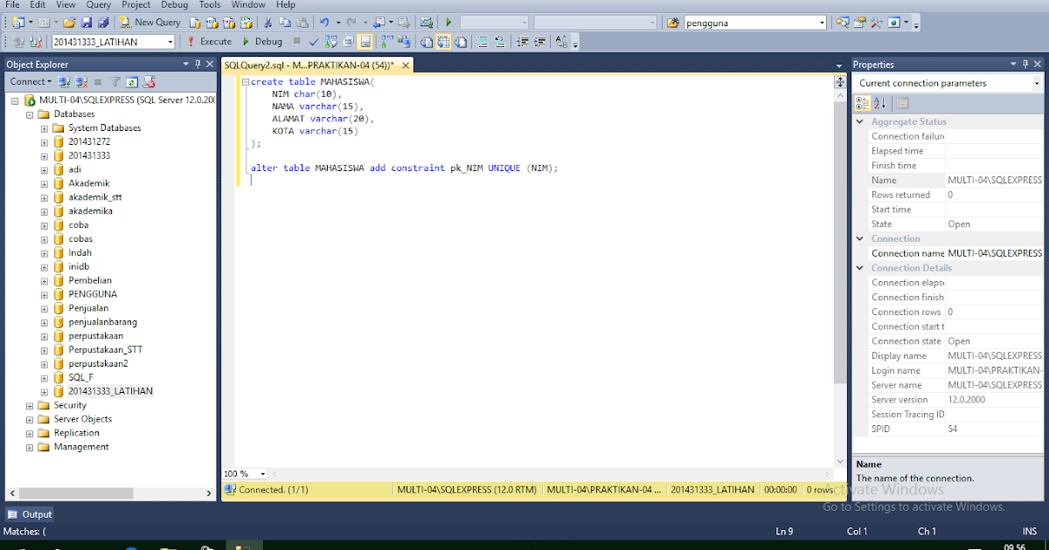This screenshot has width=1049, height=550.
Task: Comment out the selected lines
Action: [483, 41]
